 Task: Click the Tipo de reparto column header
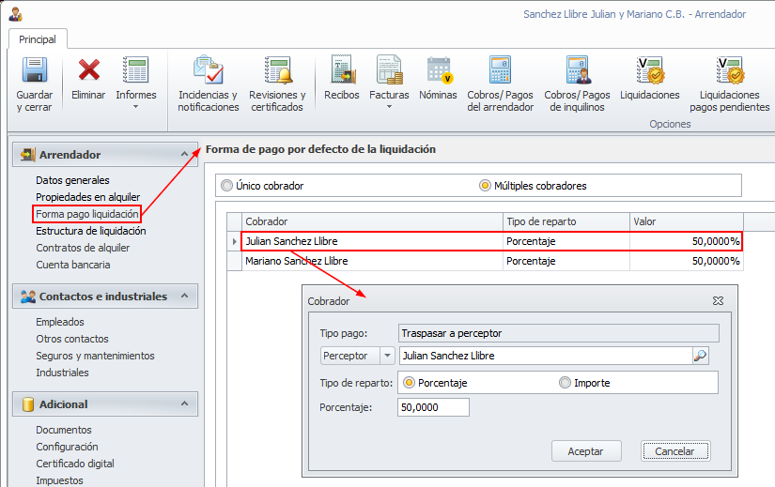(x=566, y=221)
